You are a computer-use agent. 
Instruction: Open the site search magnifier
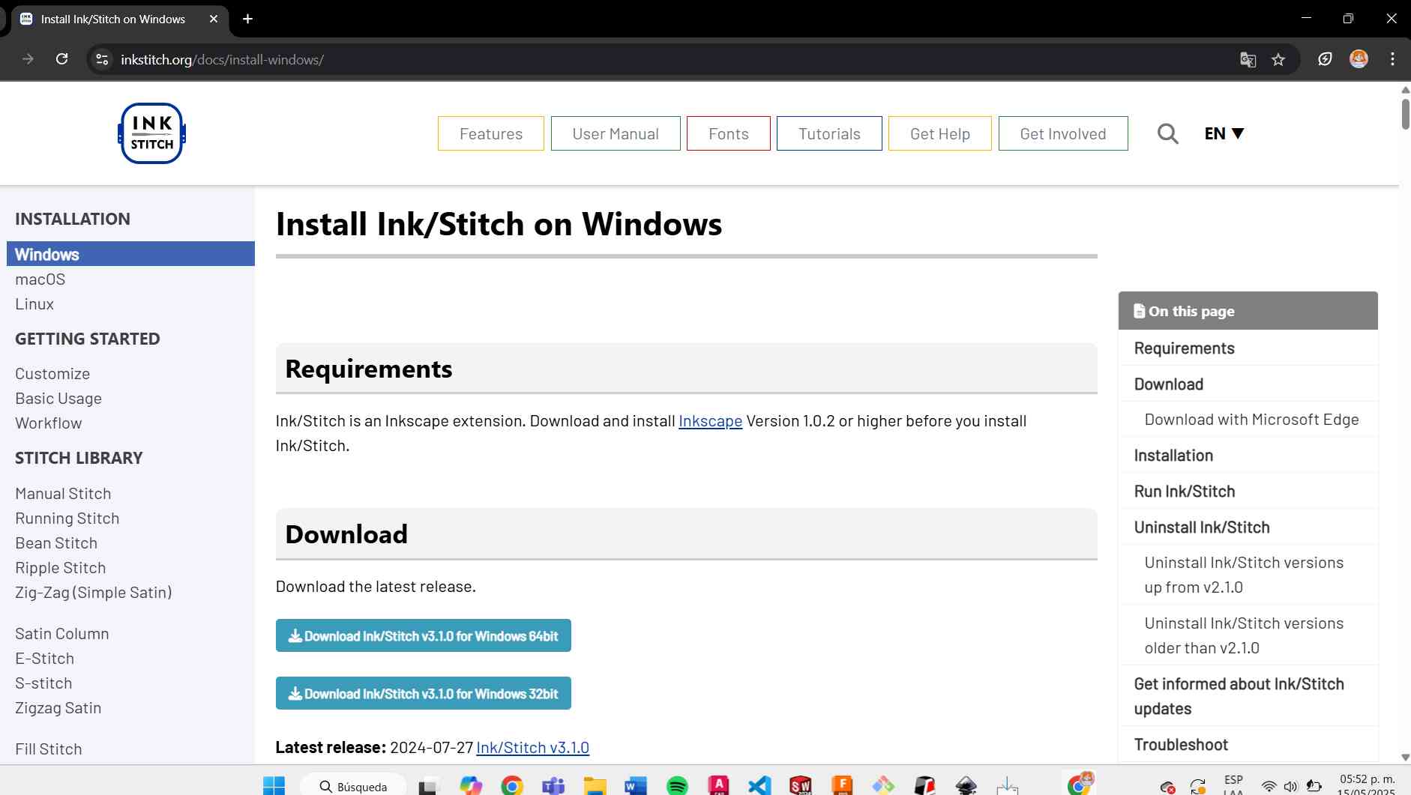(x=1167, y=133)
